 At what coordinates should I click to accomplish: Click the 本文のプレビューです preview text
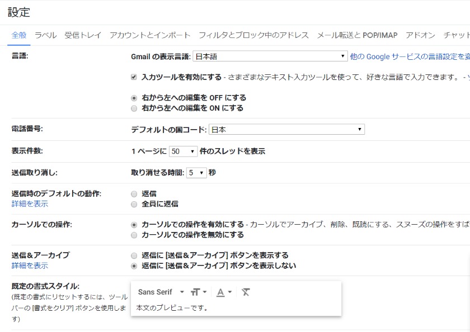[x=172, y=308]
